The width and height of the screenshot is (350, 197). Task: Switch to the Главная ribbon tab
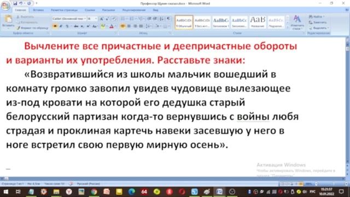coord(20,10)
